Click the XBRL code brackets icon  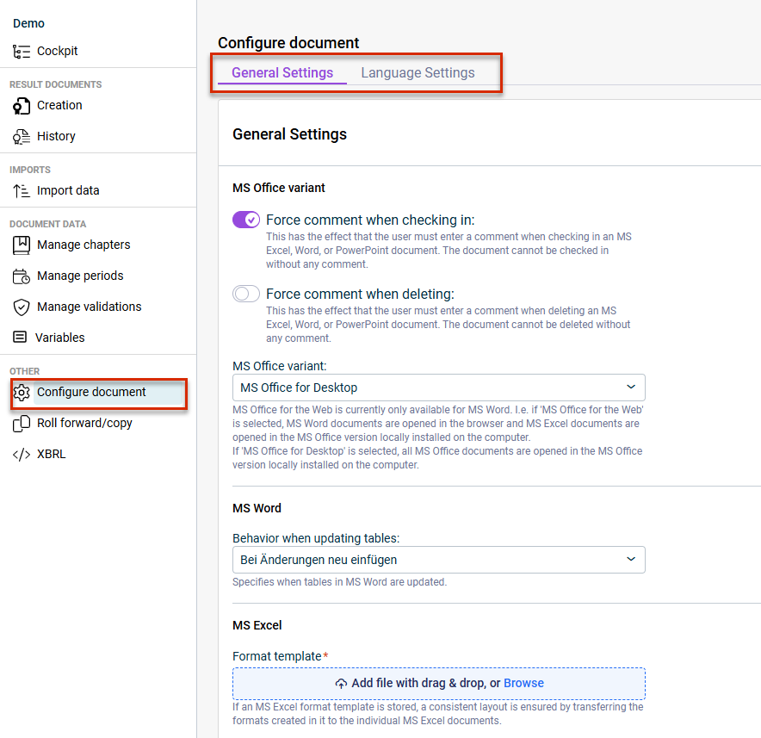pyautogui.click(x=21, y=455)
